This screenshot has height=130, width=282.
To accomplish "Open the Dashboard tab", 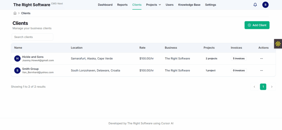I will [x=105, y=5].
